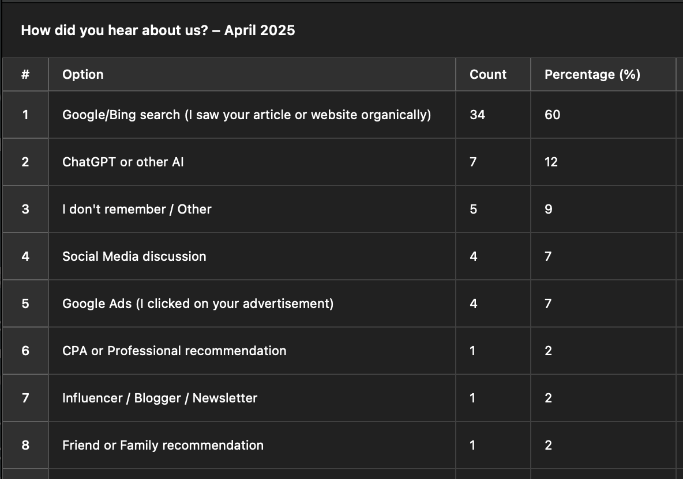The height and width of the screenshot is (479, 683).
Task: Select the "Count" column header
Action: pyautogui.click(x=488, y=74)
